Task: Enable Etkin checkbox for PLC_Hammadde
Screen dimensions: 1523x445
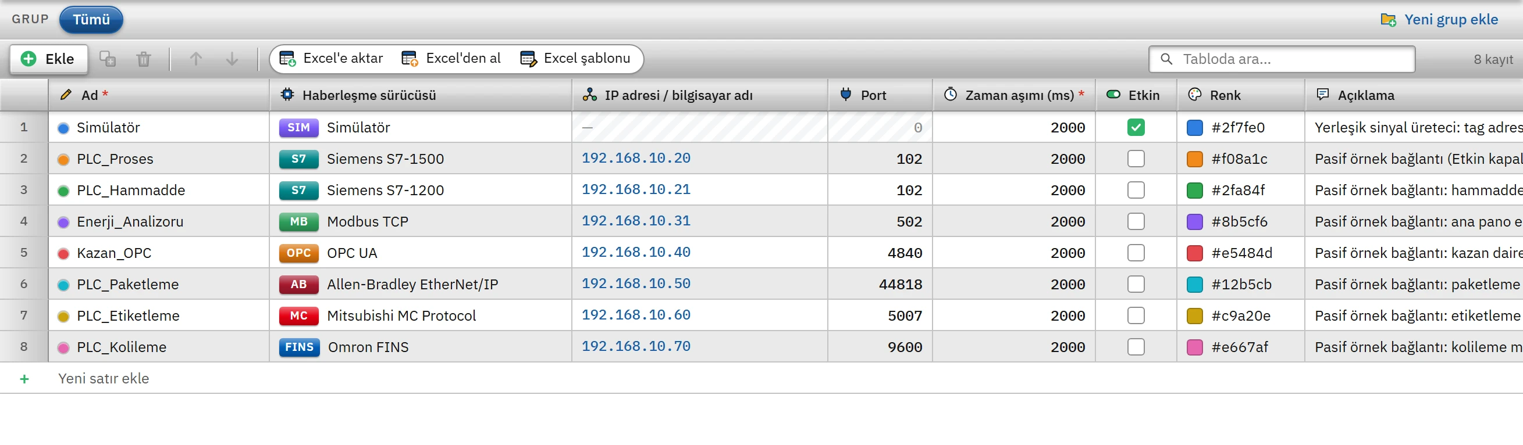Action: tap(1136, 190)
